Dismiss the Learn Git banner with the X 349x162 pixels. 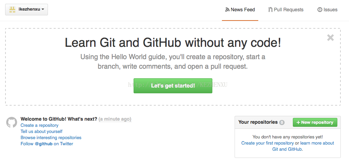(331, 38)
